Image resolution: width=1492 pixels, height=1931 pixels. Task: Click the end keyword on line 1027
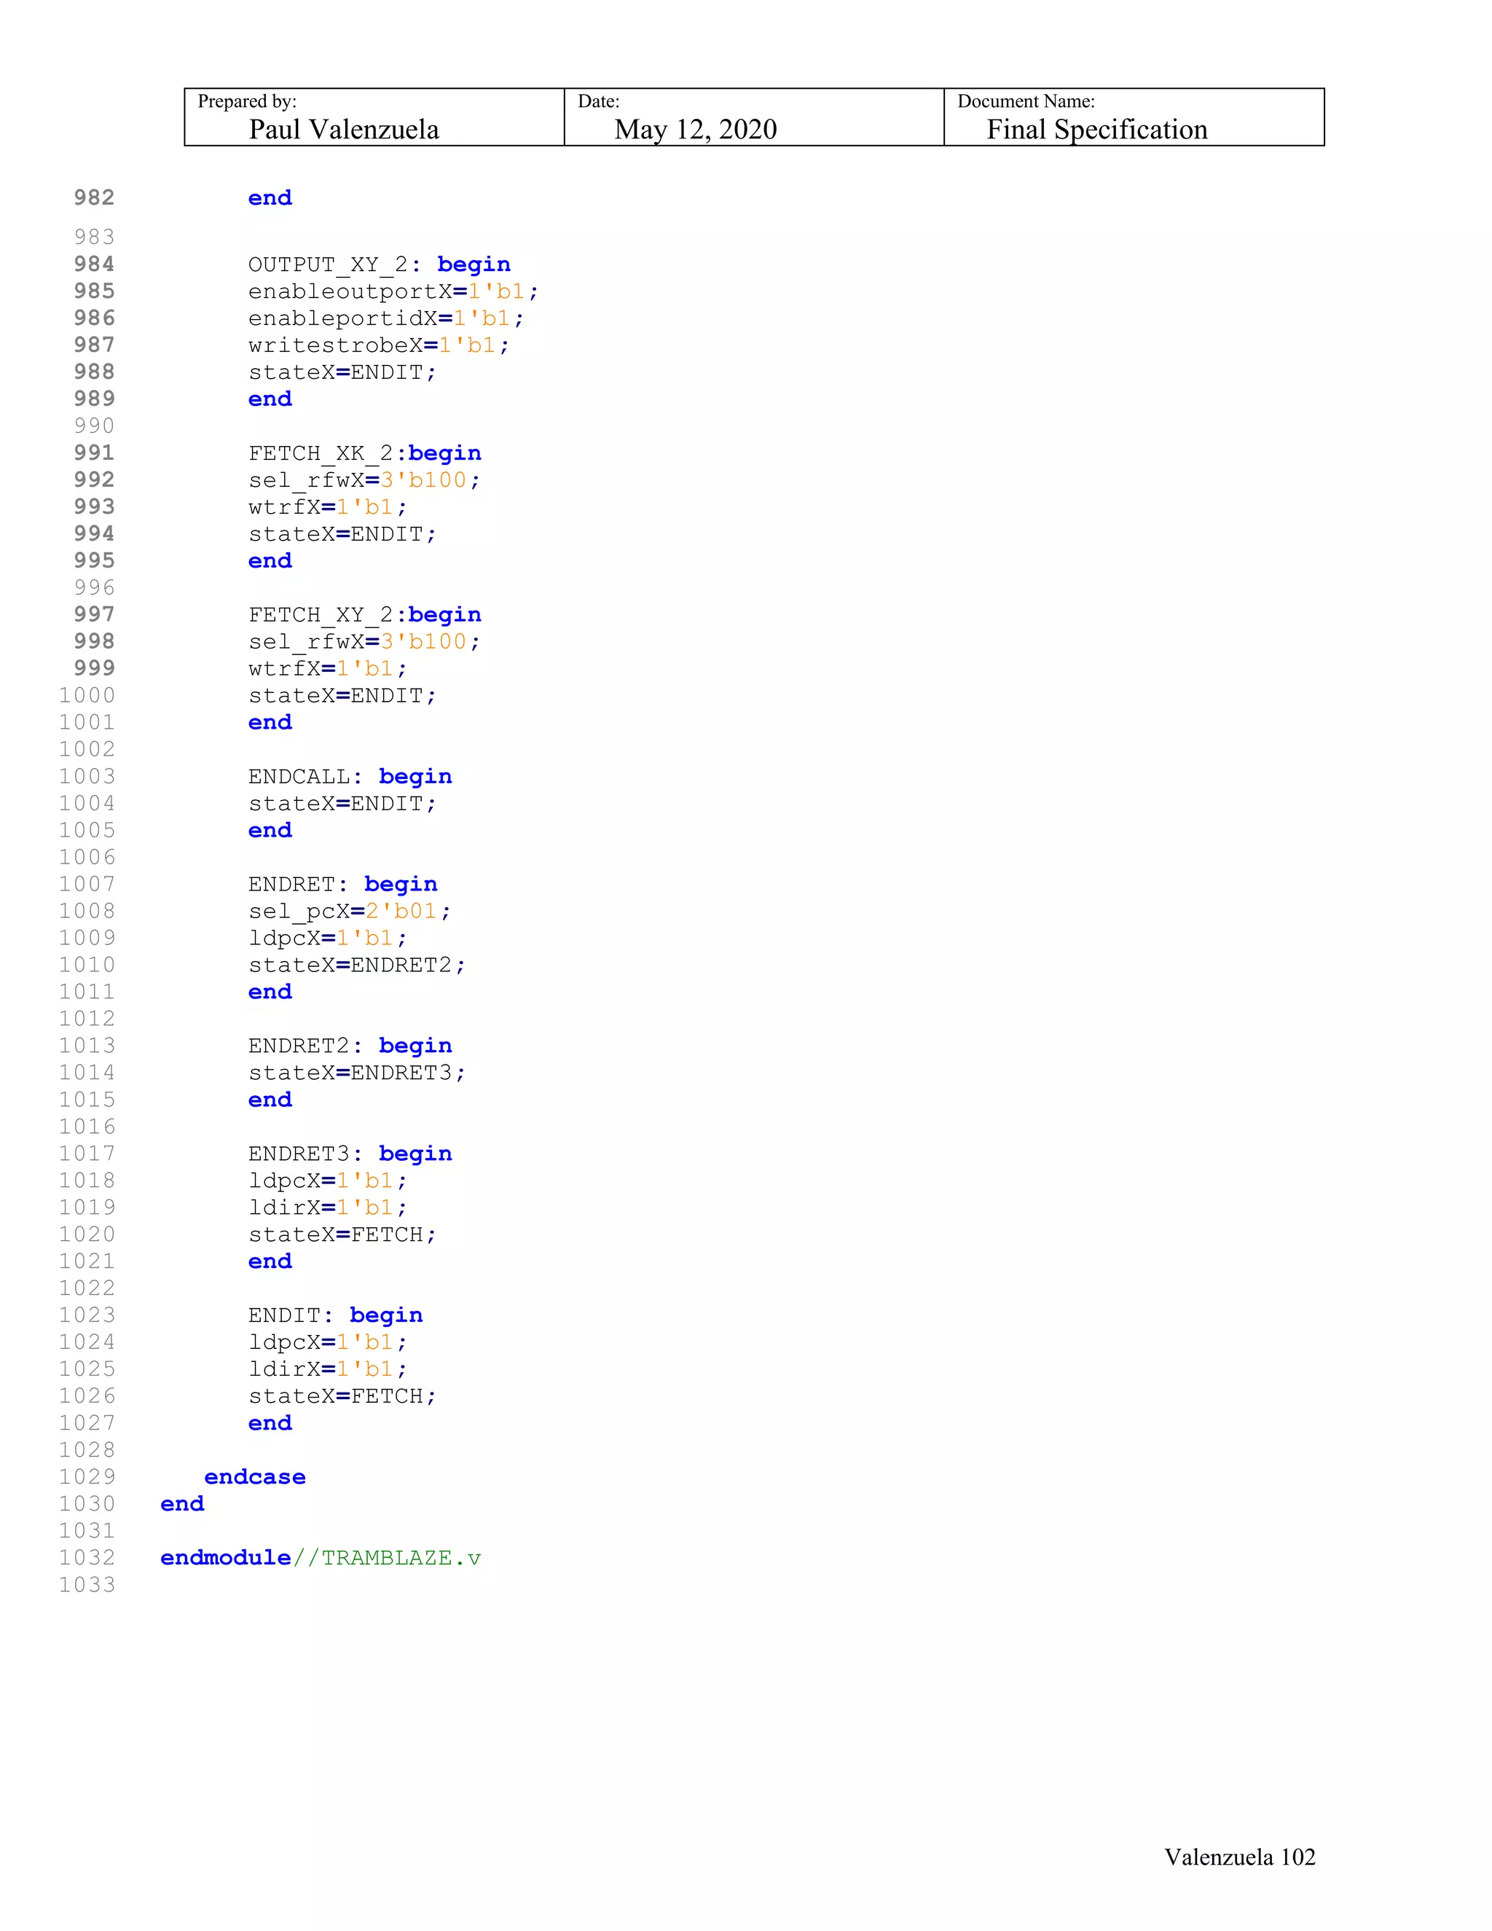[x=270, y=1424]
